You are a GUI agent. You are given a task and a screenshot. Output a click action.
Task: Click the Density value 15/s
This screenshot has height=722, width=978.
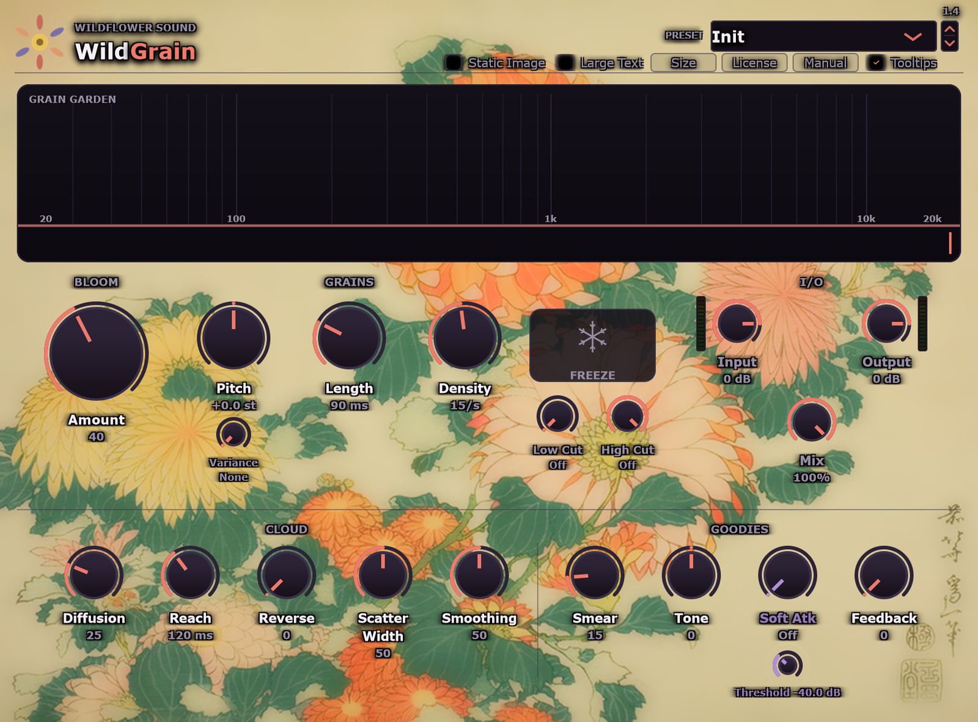point(465,405)
